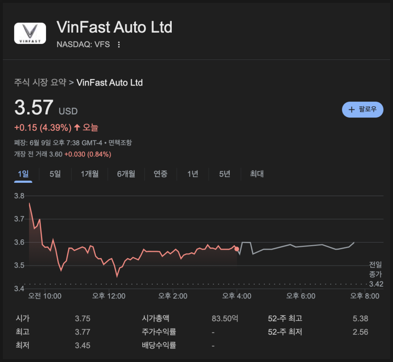Click the 오후 12:00 axis label
Image resolution: width=393 pixels, height=362 pixels.
(x=109, y=296)
